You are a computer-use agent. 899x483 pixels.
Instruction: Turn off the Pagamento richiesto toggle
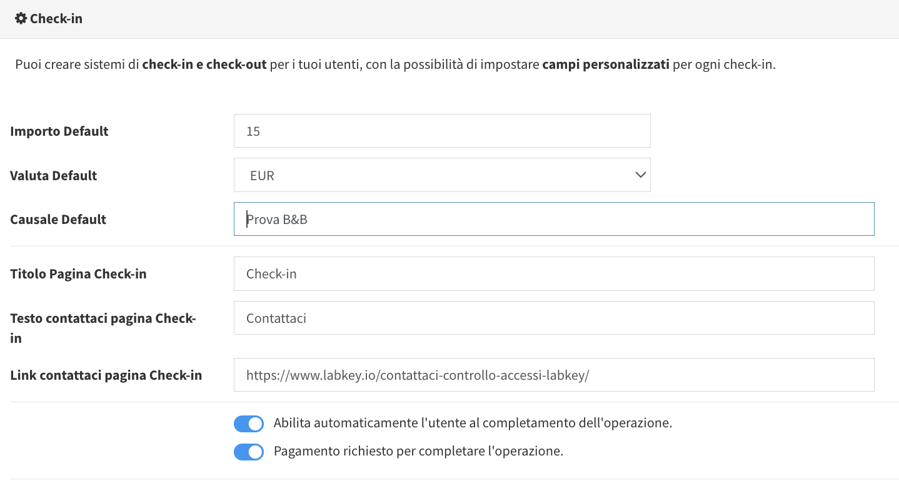tap(249, 452)
